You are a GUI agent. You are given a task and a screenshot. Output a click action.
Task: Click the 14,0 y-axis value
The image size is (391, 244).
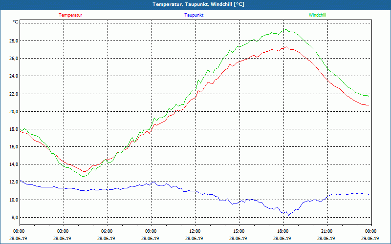coord(14,164)
